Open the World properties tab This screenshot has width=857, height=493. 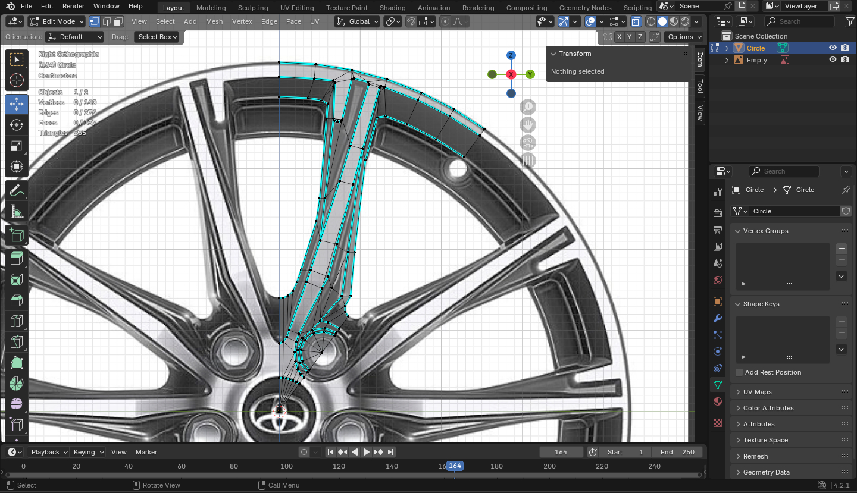point(718,280)
